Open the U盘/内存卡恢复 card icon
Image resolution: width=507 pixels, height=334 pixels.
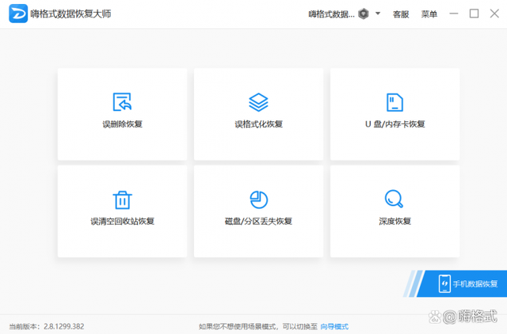(395, 102)
